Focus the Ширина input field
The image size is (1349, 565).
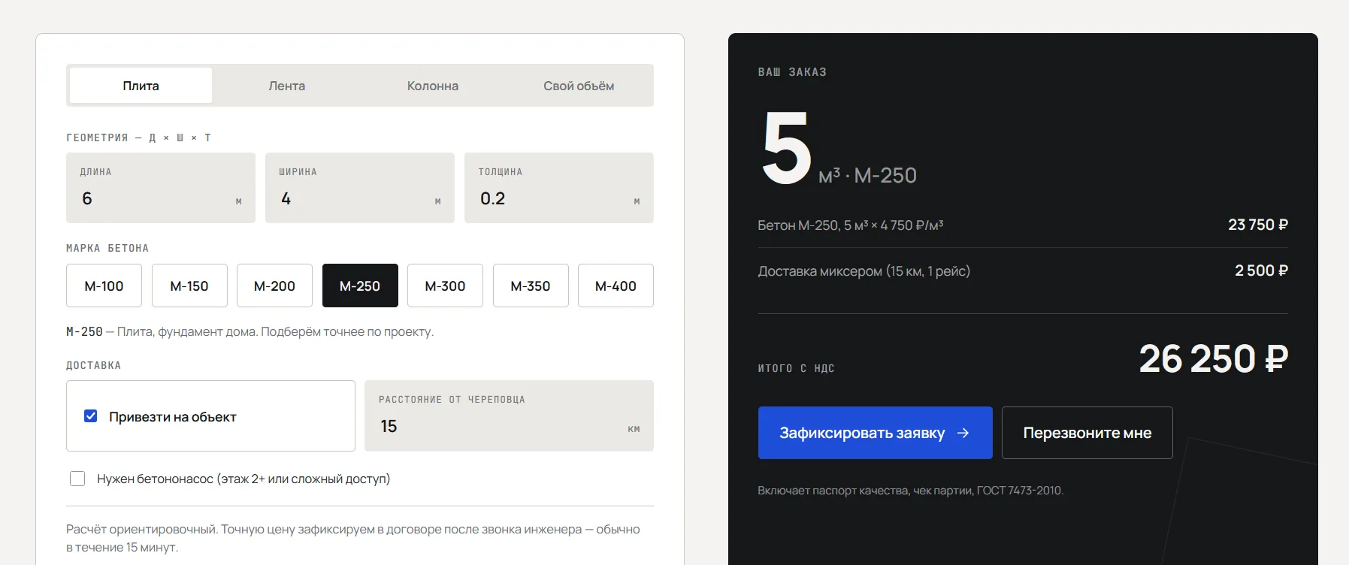click(360, 188)
